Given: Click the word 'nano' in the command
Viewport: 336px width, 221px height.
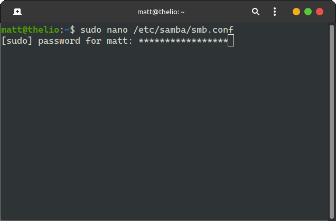Looking at the screenshot, I should [117, 30].
